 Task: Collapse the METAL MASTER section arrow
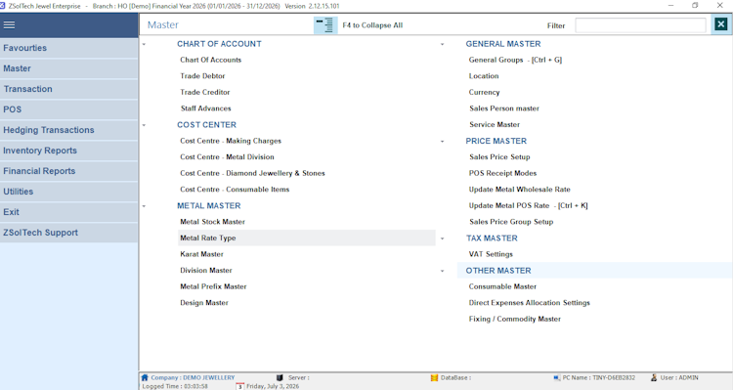pyautogui.click(x=144, y=206)
